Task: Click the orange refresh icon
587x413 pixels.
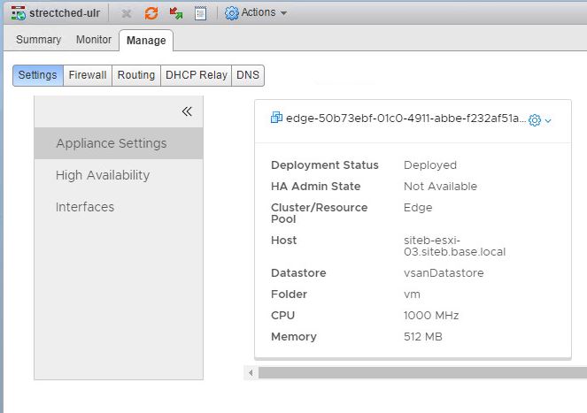Action: click(x=151, y=13)
